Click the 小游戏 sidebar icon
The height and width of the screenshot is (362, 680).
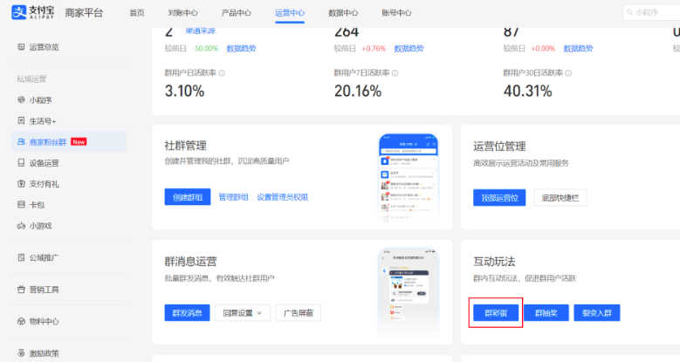coord(21,226)
